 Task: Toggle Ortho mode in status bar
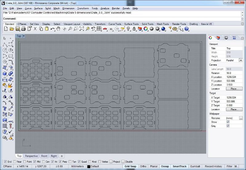143,166
